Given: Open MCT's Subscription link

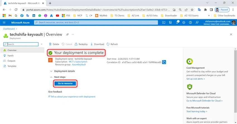Looking at the screenshot, I should click(78, 62).
